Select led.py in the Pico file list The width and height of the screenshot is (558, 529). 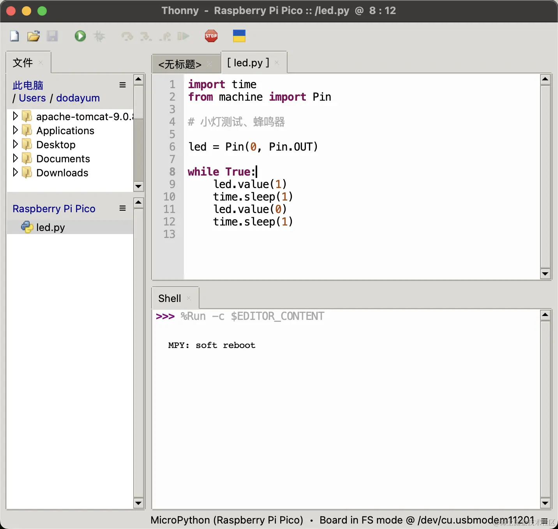[50, 227]
